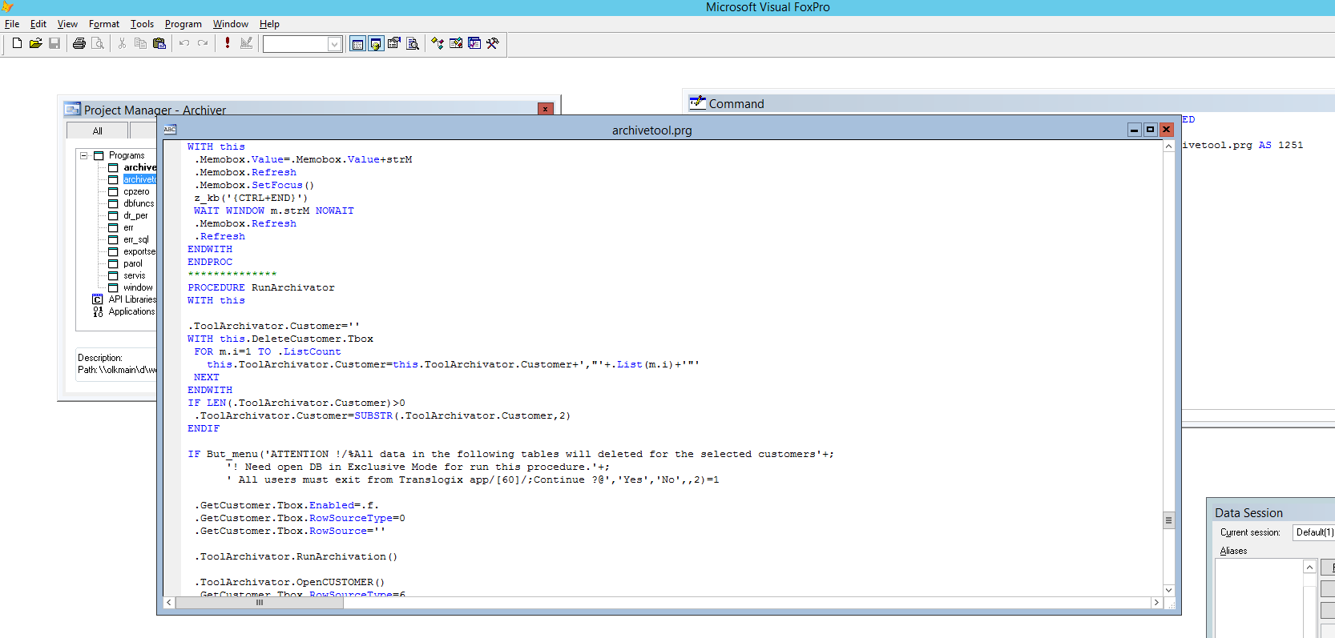This screenshot has height=638, width=1335.
Task: Click the editor scroll-left arrow
Action: coord(169,603)
